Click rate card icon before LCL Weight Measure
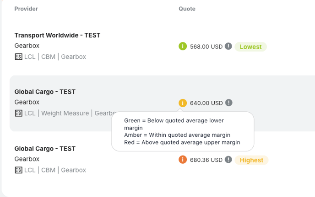The image size is (315, 197). coord(18,113)
